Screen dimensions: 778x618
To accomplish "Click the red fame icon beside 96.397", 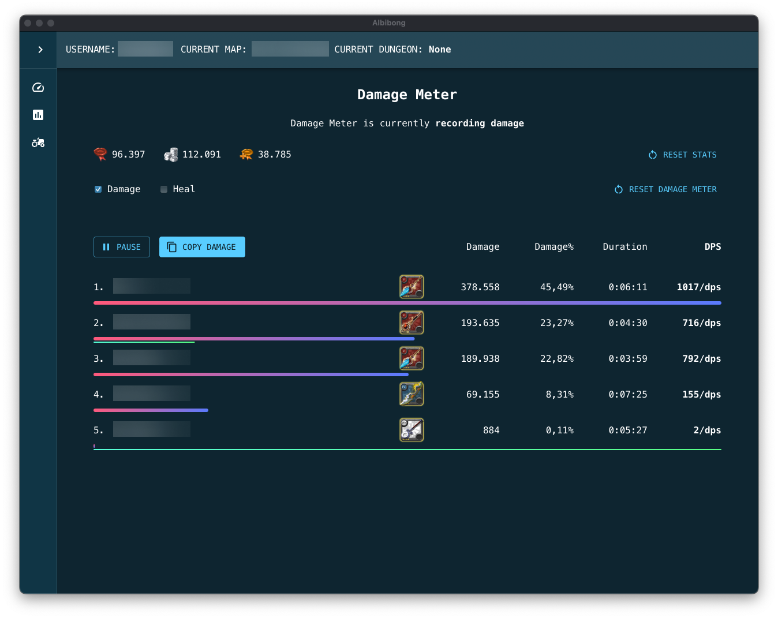I will tap(100, 154).
